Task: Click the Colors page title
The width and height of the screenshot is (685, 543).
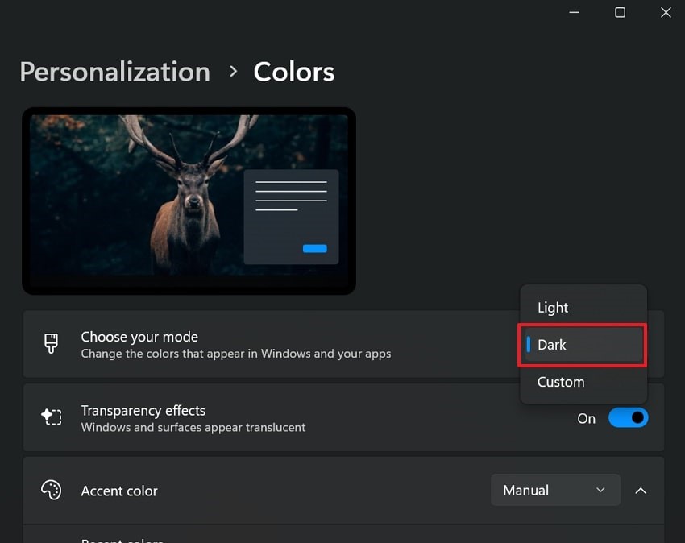Action: [293, 72]
